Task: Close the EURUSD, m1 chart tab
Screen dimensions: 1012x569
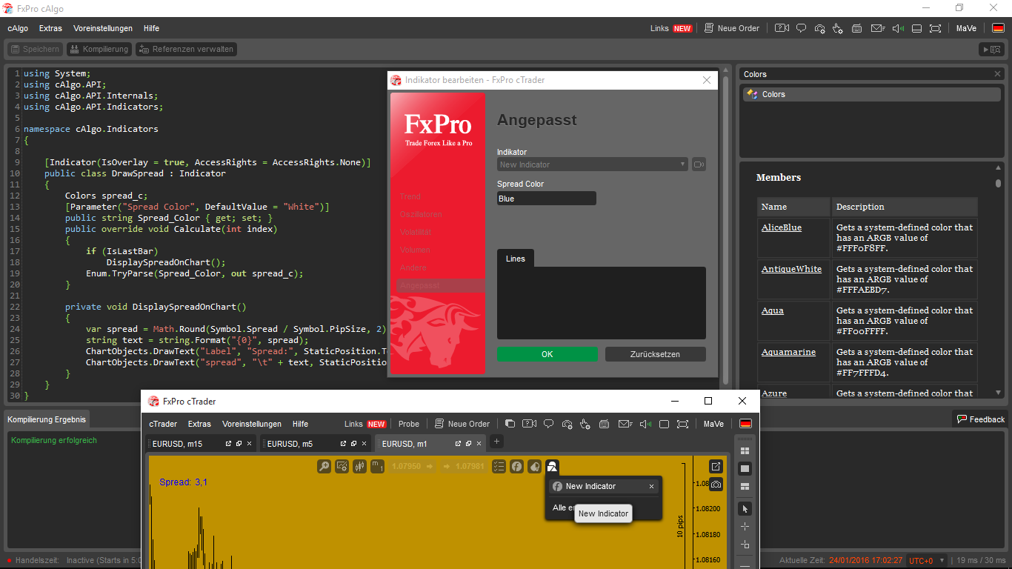Action: tap(479, 444)
